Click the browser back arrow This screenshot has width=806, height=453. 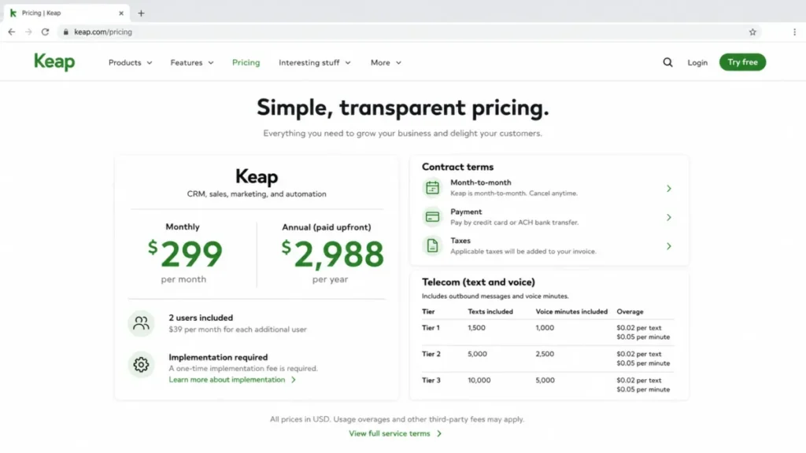[x=11, y=31]
